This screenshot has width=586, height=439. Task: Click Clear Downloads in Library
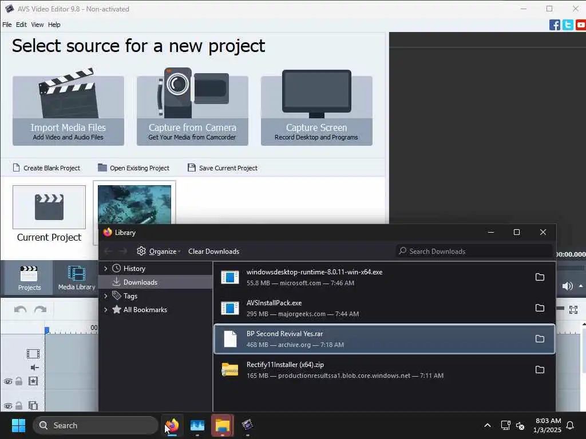coord(214,252)
